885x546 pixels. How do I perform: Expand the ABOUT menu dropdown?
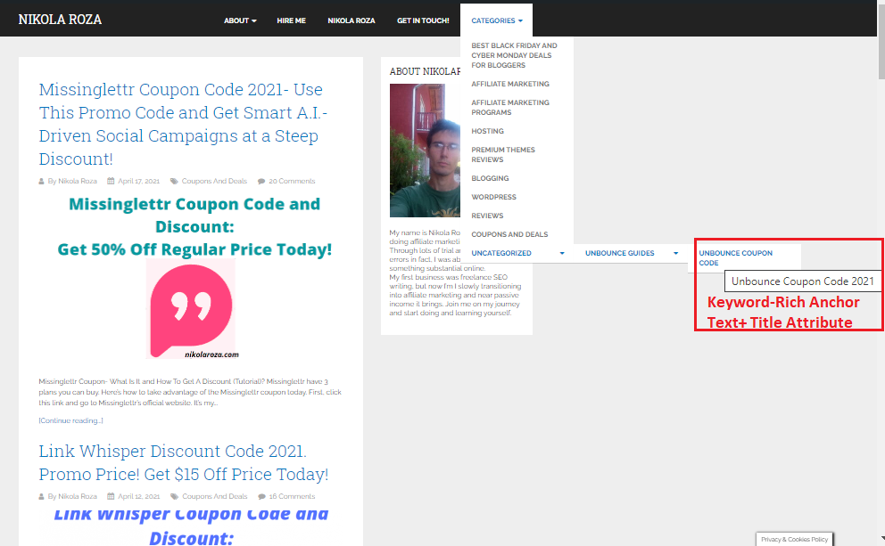[240, 20]
